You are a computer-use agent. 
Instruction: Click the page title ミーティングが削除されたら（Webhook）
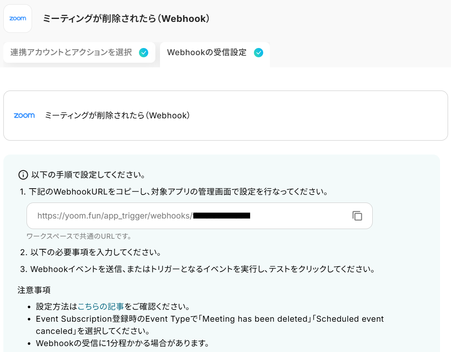click(x=126, y=19)
